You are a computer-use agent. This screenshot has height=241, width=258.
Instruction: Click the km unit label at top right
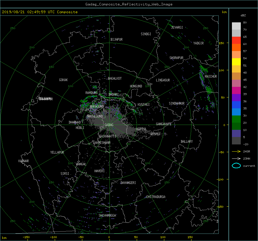[x=224, y=12]
